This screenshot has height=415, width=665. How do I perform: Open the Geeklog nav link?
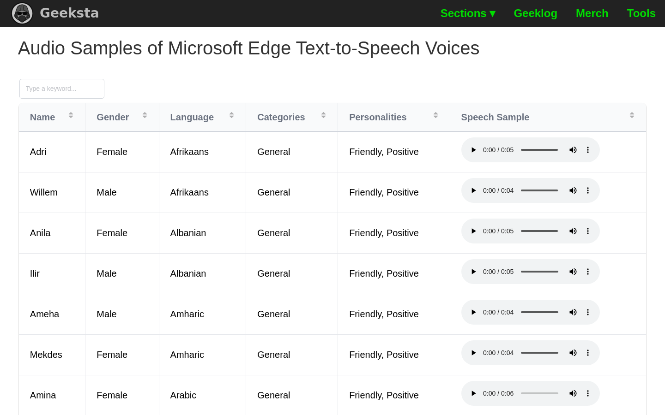coord(536,13)
